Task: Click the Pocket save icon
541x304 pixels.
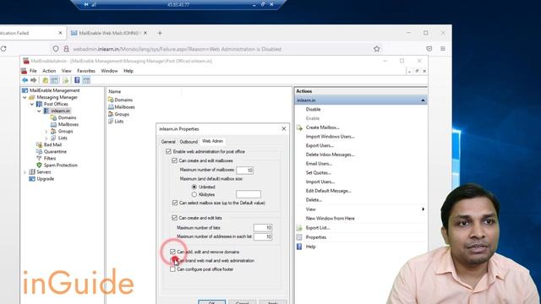Action: [x=429, y=49]
